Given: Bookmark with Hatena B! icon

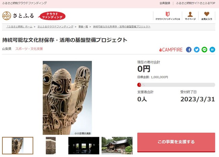Looking at the screenshot, I should point(212,50).
